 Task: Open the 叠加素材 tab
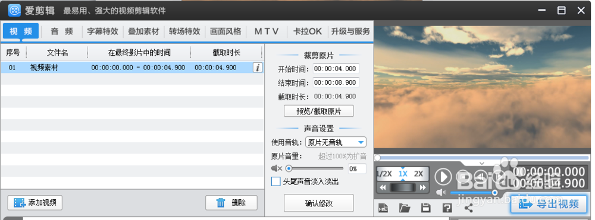pos(143,31)
